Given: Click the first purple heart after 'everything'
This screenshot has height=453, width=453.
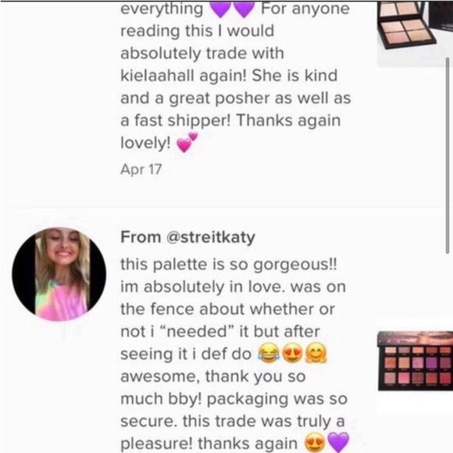Looking at the screenshot, I should 220,9.
